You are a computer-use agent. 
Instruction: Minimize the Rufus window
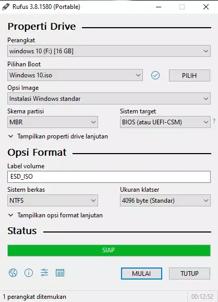click(x=159, y=7)
